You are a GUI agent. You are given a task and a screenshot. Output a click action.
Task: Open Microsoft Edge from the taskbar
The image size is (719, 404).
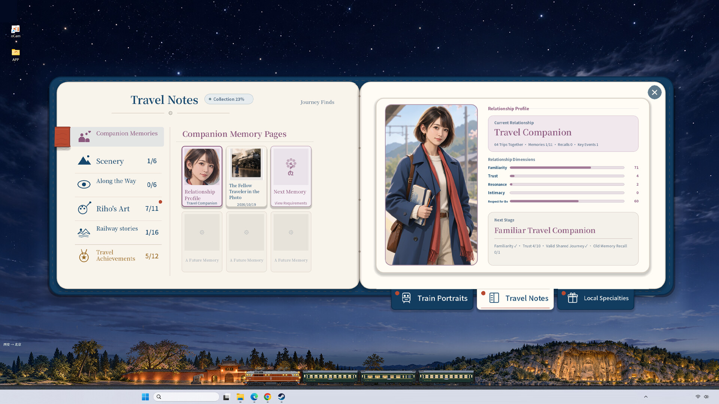(254, 397)
